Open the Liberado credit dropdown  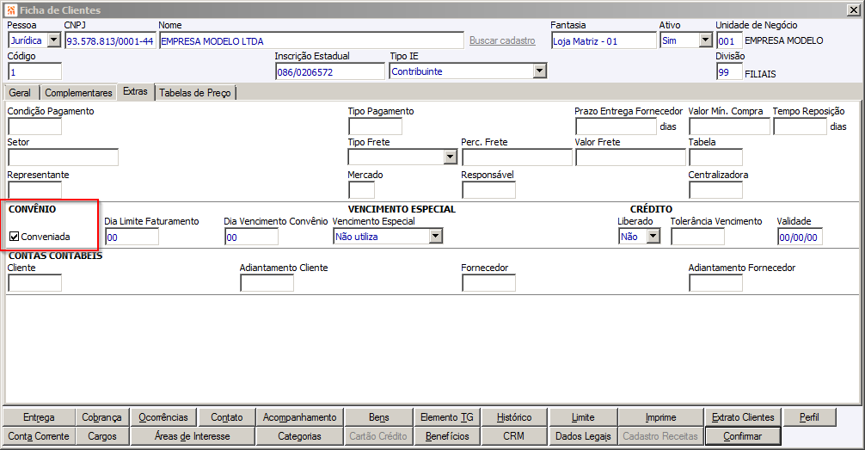click(x=653, y=237)
